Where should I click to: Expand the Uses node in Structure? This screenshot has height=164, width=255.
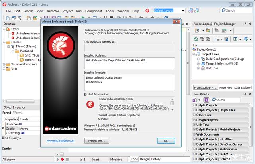coord(4,69)
